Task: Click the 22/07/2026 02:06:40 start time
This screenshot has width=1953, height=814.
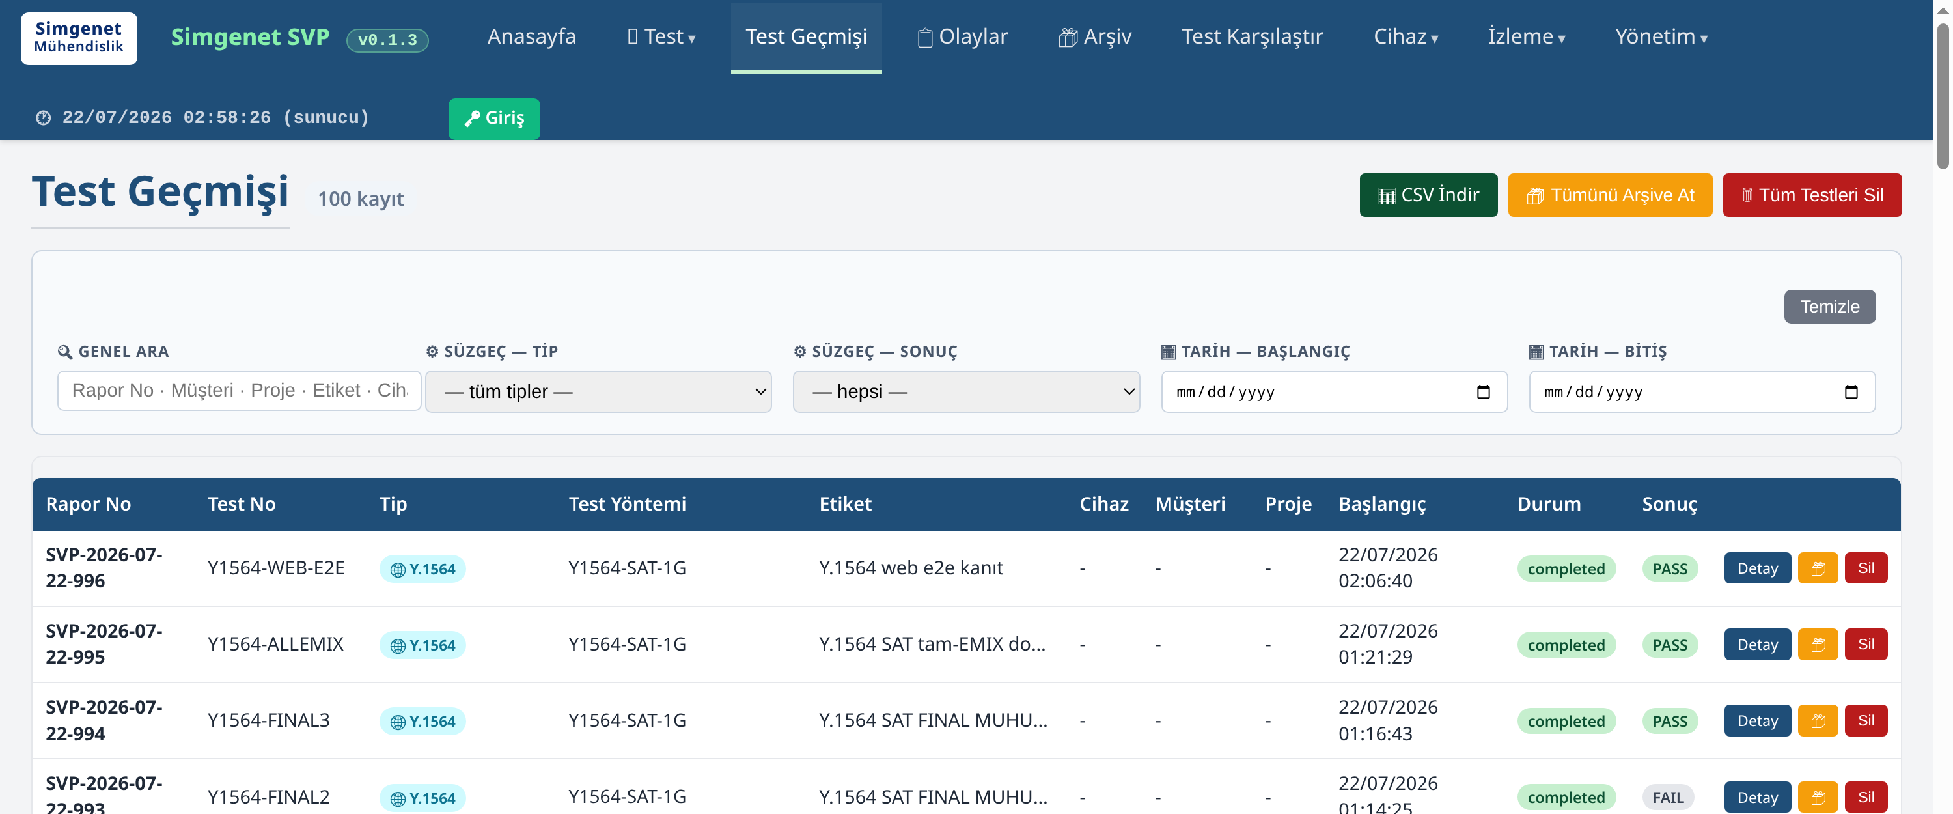Action: 1387,568
